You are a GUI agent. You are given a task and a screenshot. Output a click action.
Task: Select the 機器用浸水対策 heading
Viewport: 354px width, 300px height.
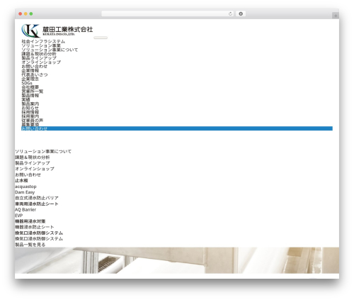click(x=30, y=221)
